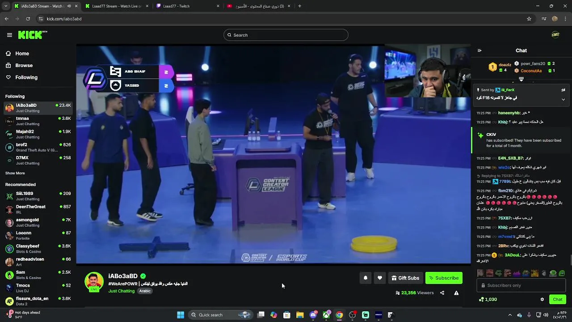Image resolution: width=572 pixels, height=322 pixels.
Task: Click CoconutAa in gift leaderboard
Action: tap(534, 71)
